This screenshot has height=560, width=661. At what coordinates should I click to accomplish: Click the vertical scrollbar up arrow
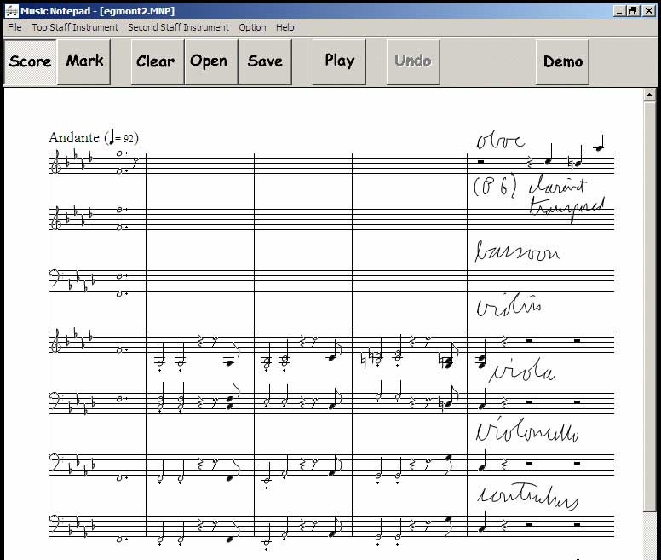click(x=649, y=95)
